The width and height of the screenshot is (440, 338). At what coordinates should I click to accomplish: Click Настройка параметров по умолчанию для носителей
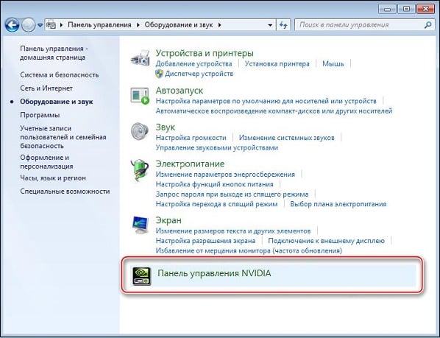[x=266, y=101]
